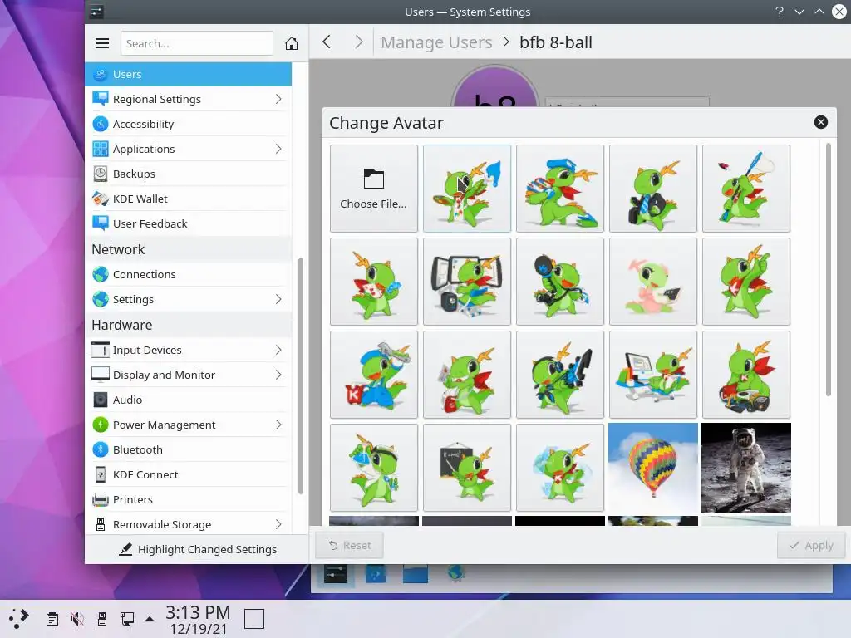Click the avatar grid vertical scrollbar
851x638 pixels.
[828, 270]
